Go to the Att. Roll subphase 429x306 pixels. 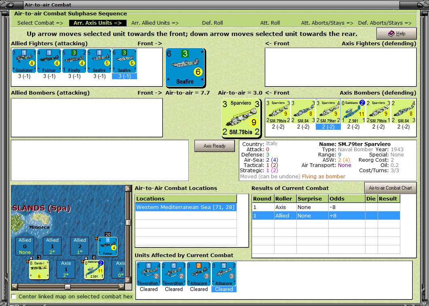pos(270,23)
